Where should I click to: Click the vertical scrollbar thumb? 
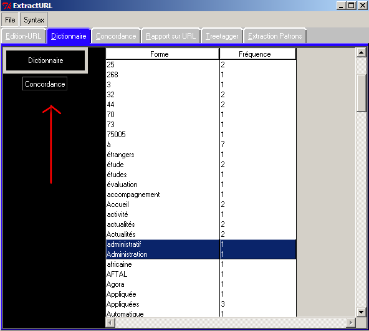pos(362,94)
